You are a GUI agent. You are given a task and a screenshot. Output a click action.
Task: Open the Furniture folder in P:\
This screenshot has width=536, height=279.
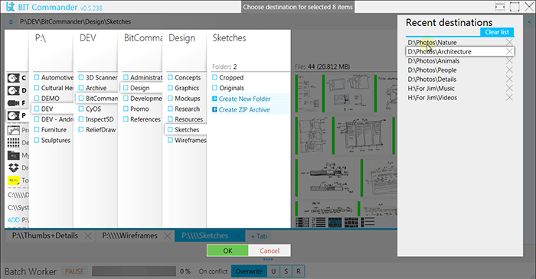point(54,130)
